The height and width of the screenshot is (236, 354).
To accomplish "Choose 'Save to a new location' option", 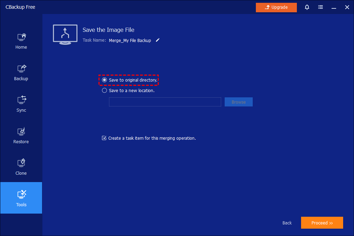I will click(x=104, y=90).
